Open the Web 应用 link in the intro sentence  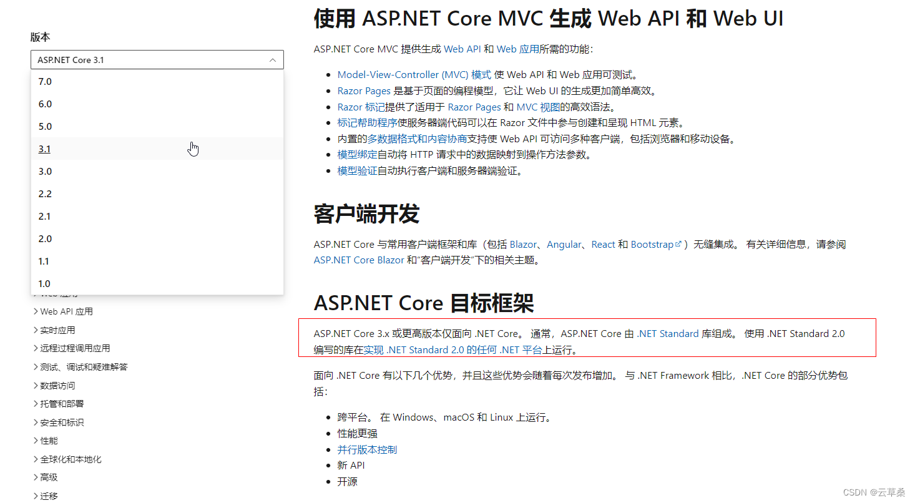pyautogui.click(x=518, y=49)
